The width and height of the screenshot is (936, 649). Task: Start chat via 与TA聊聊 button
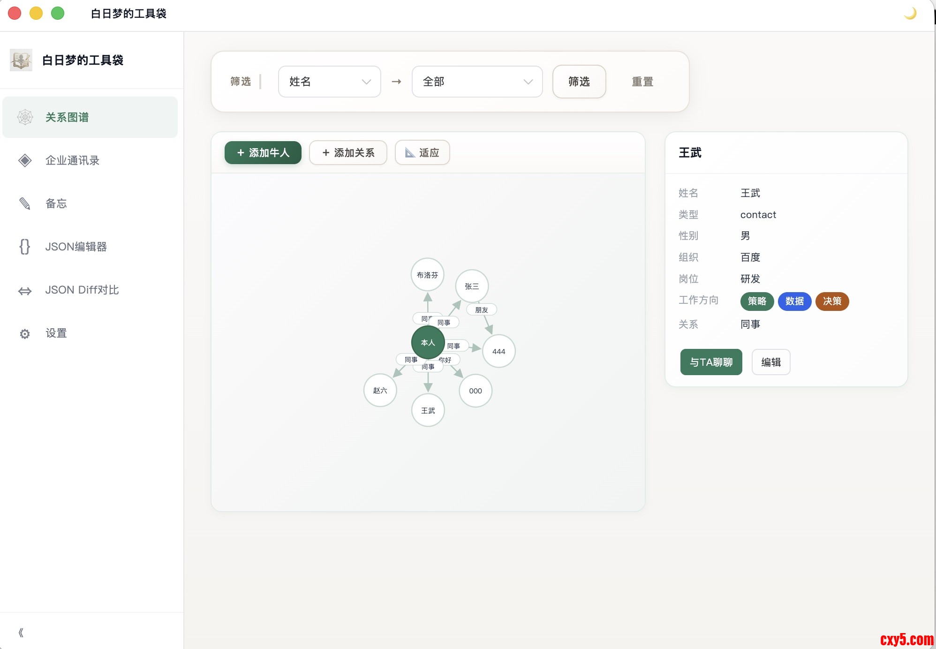pos(711,362)
